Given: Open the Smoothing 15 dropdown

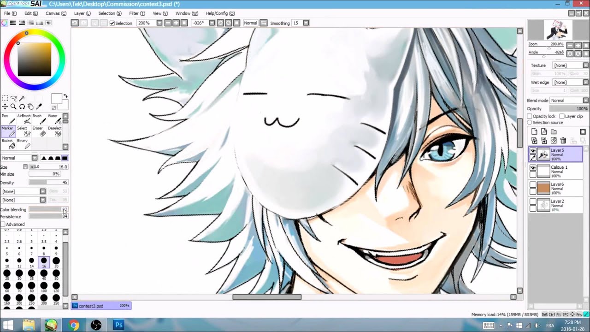Looking at the screenshot, I should tap(306, 23).
